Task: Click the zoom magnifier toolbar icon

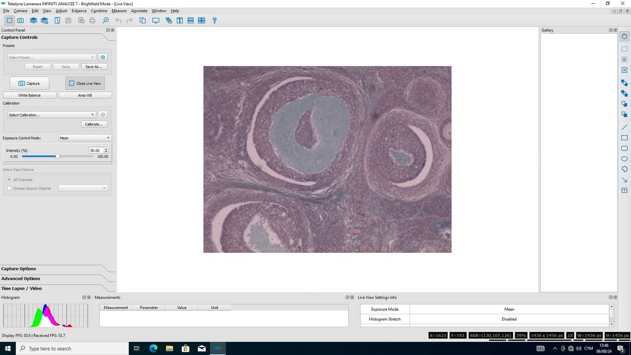Action: (106, 20)
